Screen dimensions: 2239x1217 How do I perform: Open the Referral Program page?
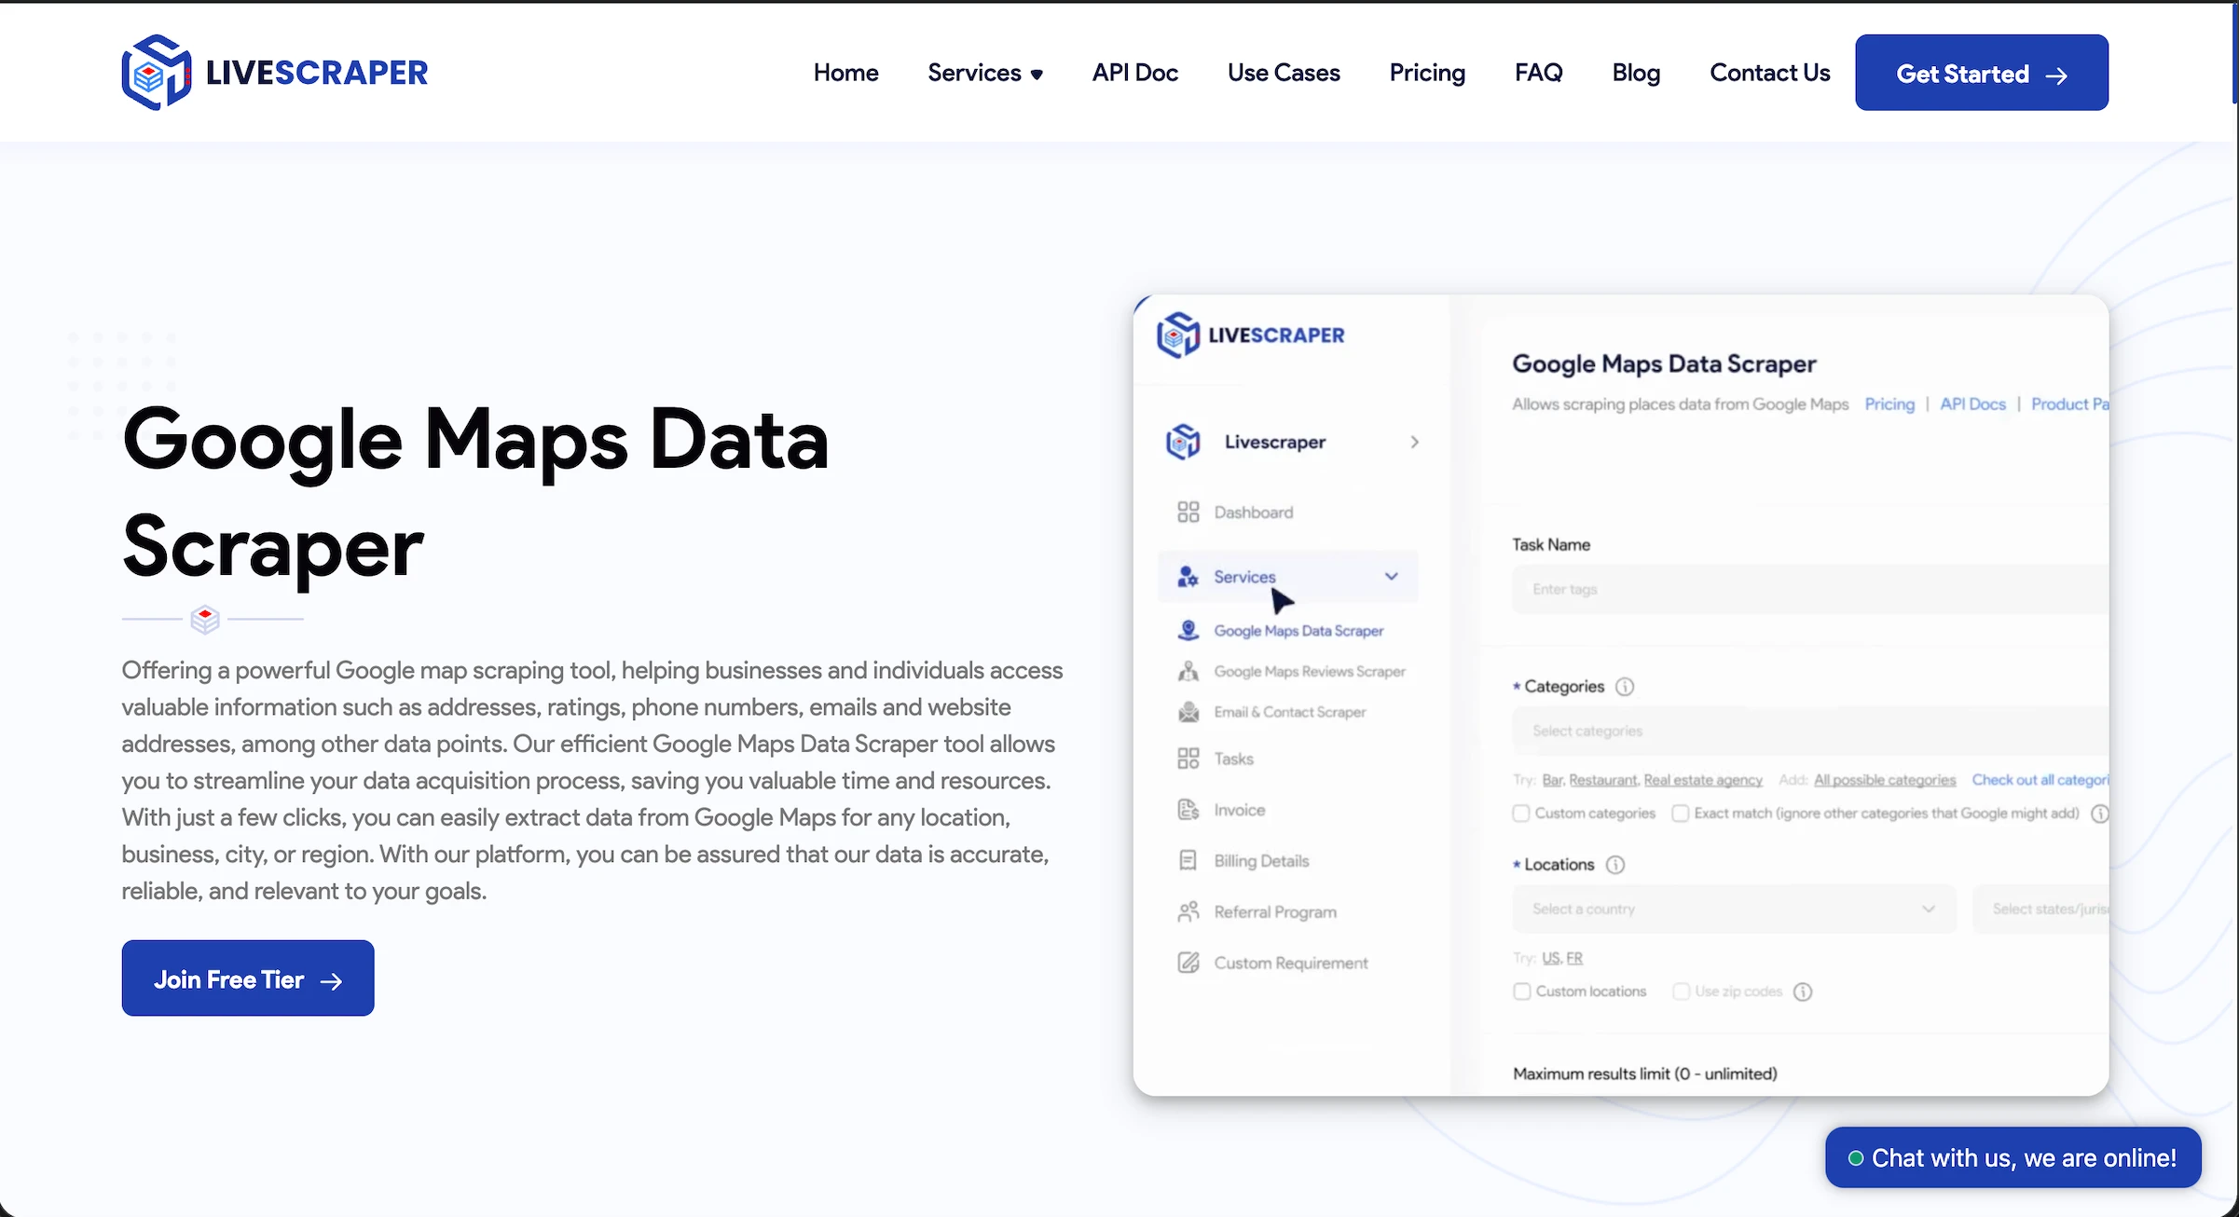click(x=1273, y=911)
